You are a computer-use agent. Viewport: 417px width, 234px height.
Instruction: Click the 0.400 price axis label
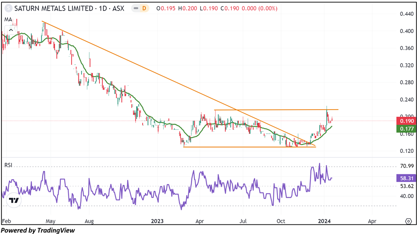click(x=407, y=31)
